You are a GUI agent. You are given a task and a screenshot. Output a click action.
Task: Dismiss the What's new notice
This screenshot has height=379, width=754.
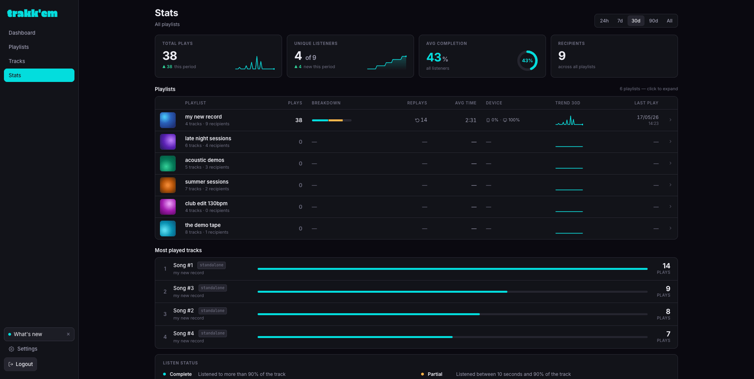click(x=68, y=334)
